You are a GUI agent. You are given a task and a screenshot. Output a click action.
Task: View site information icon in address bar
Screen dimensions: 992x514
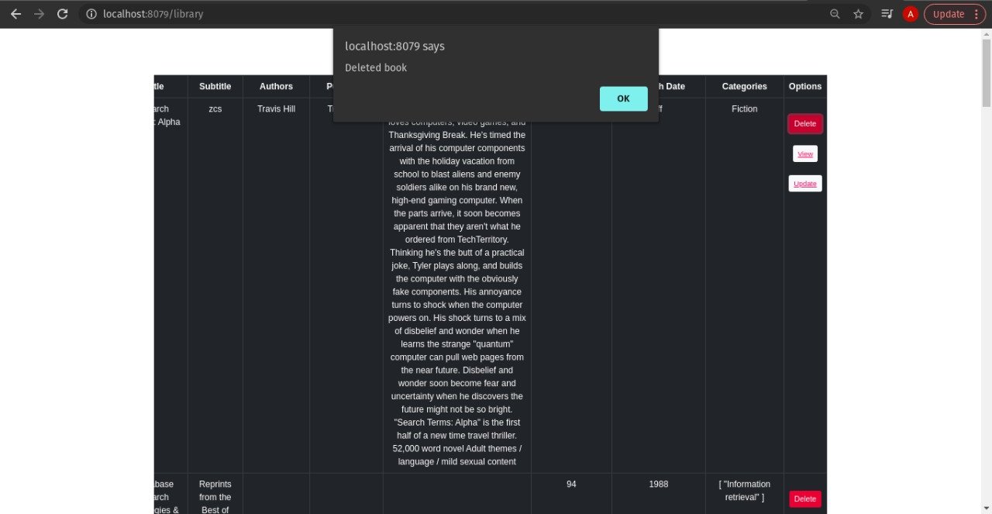(91, 14)
